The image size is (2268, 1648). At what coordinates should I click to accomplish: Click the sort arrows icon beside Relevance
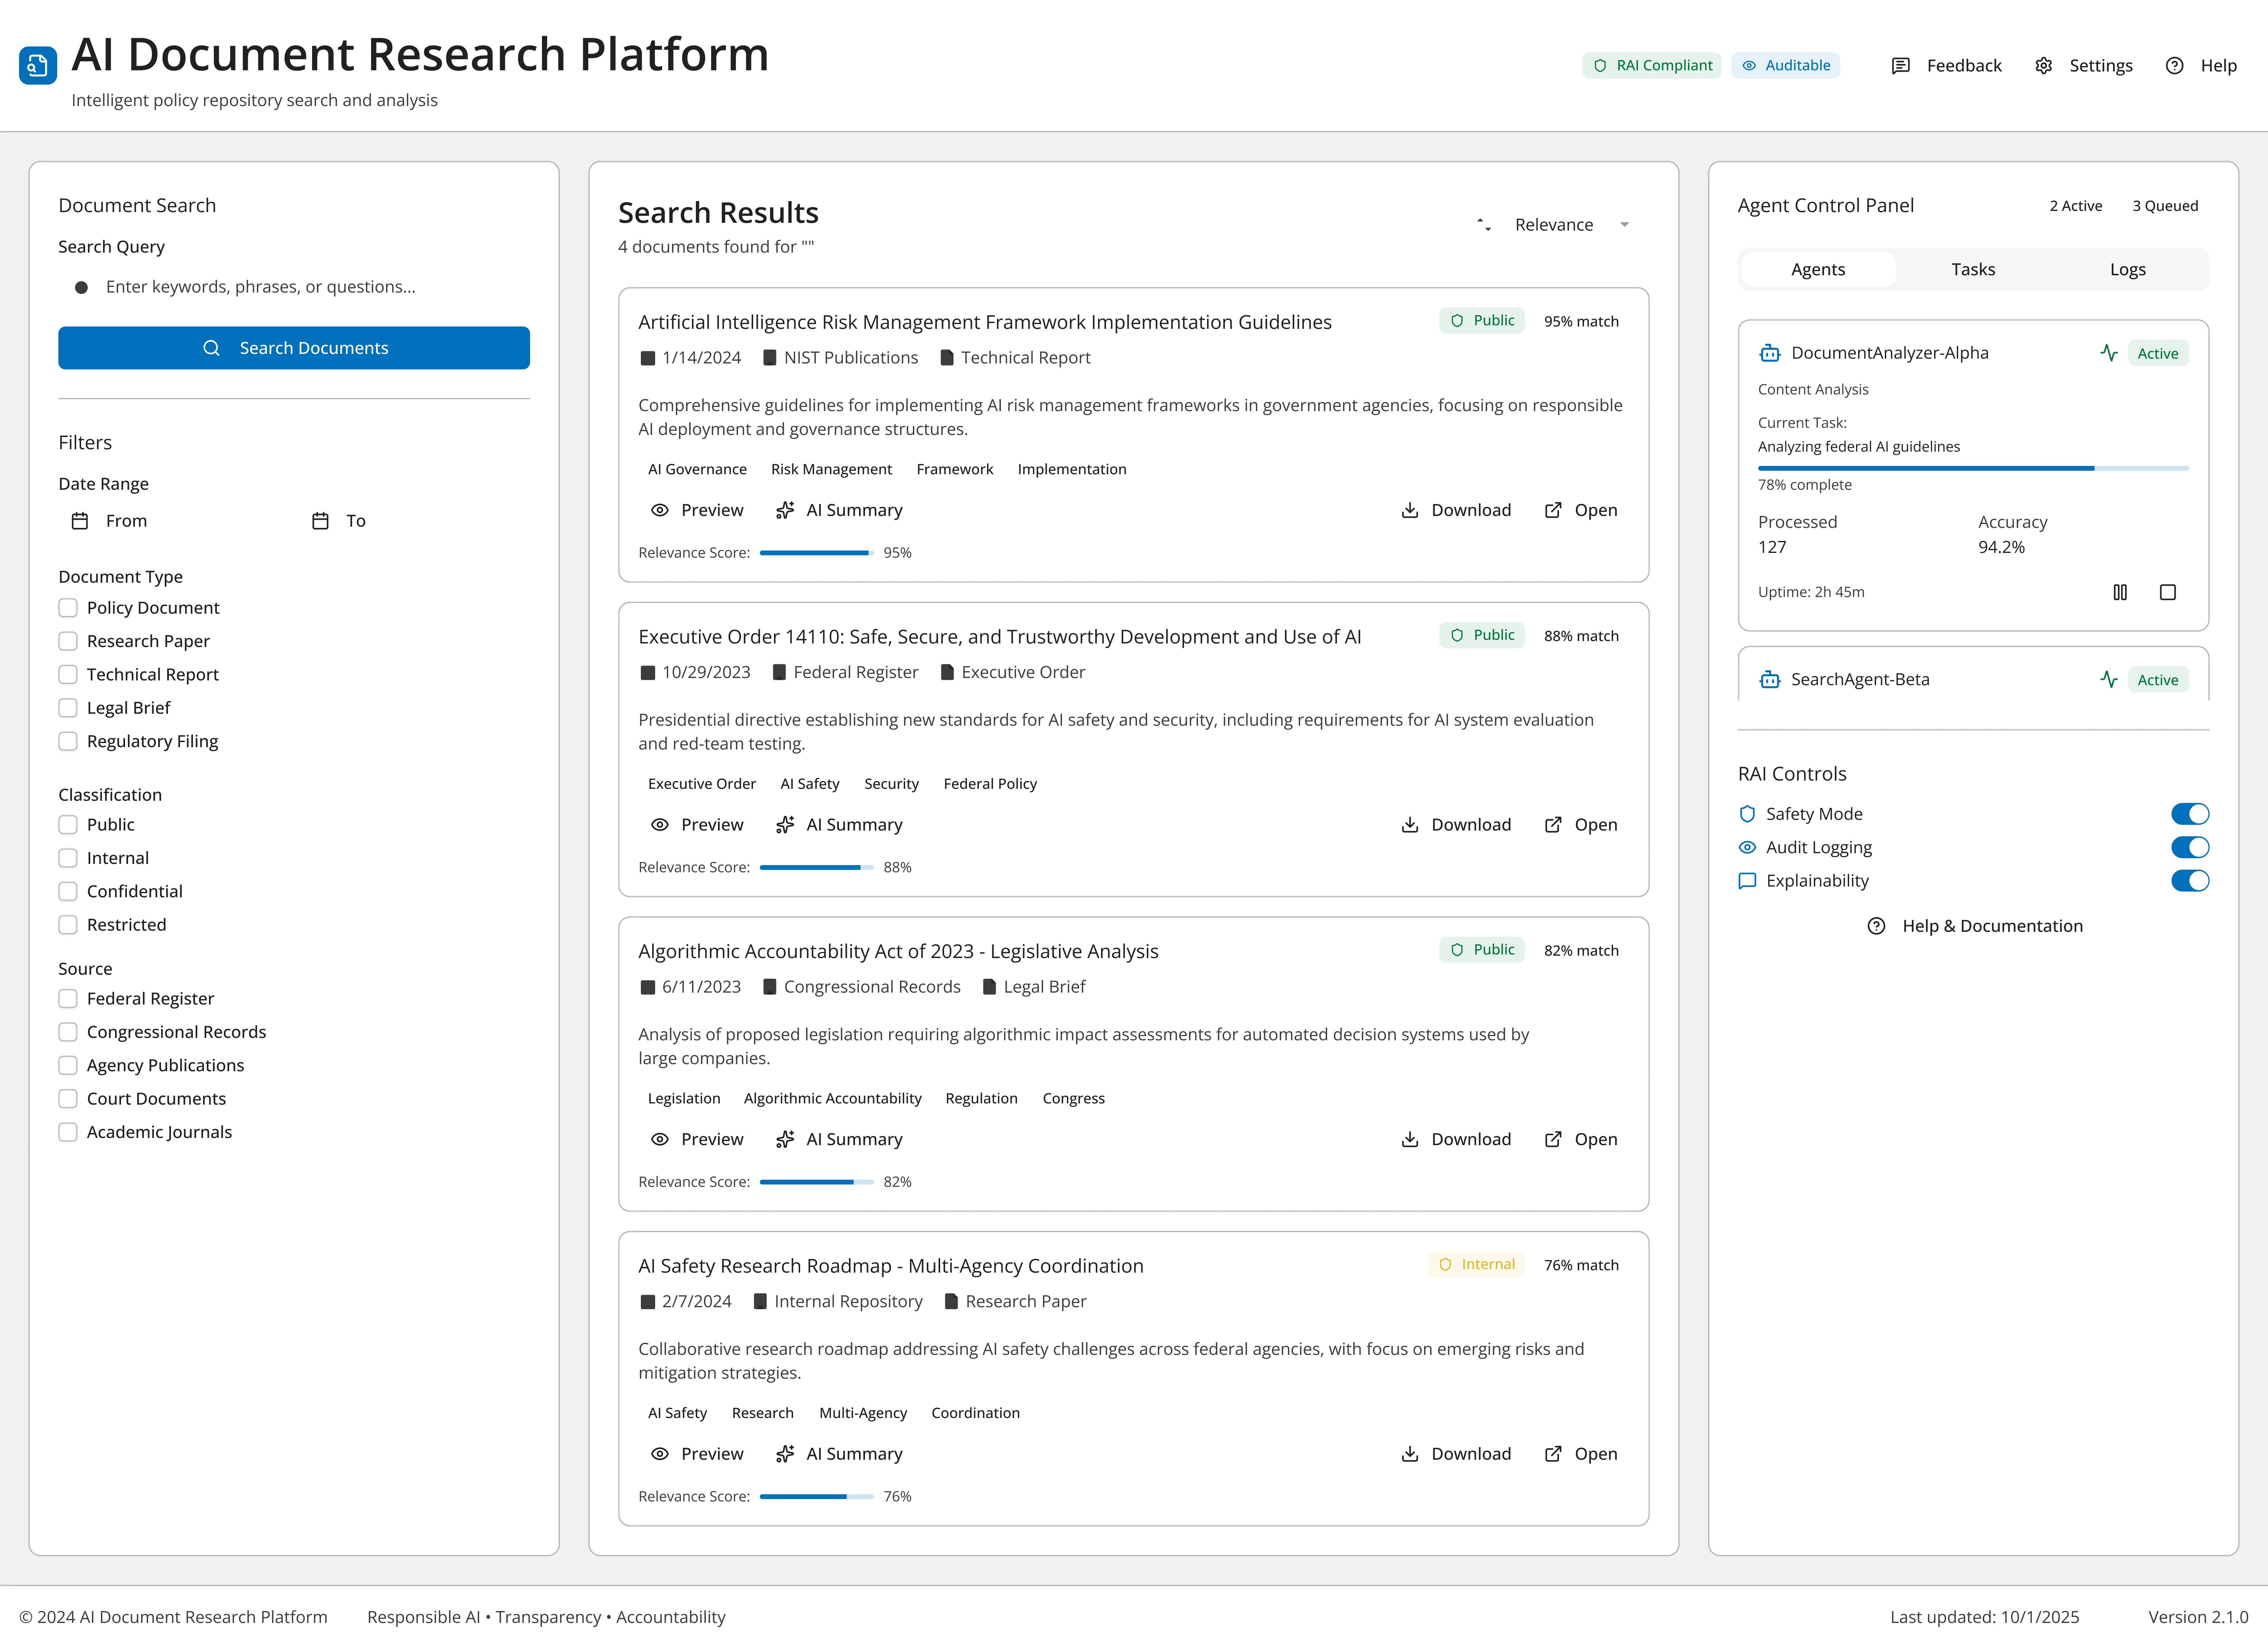coord(1484,225)
